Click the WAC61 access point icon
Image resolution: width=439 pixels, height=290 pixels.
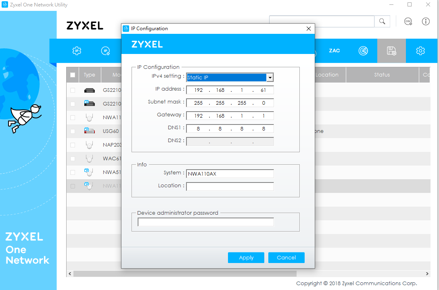(89, 158)
